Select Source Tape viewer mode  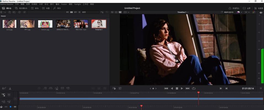pos(116,12)
